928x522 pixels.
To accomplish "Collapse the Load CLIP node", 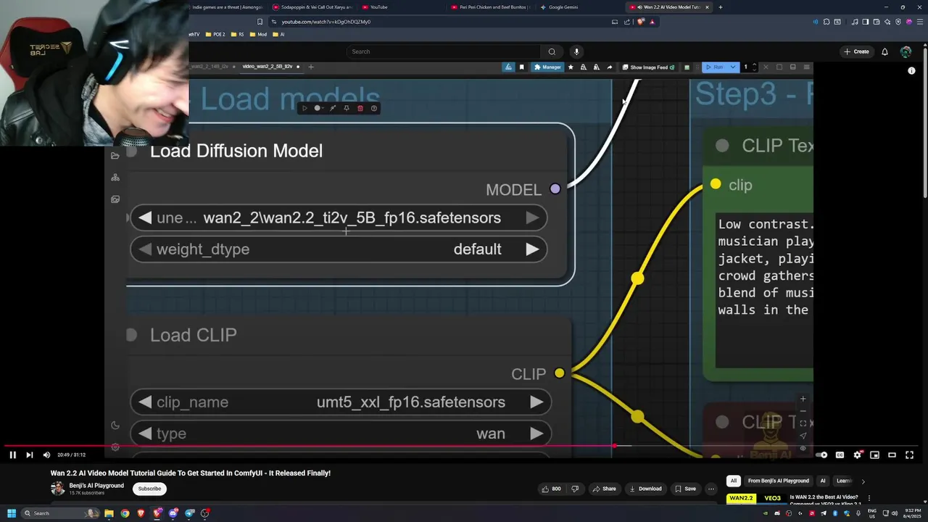I will pos(131,335).
